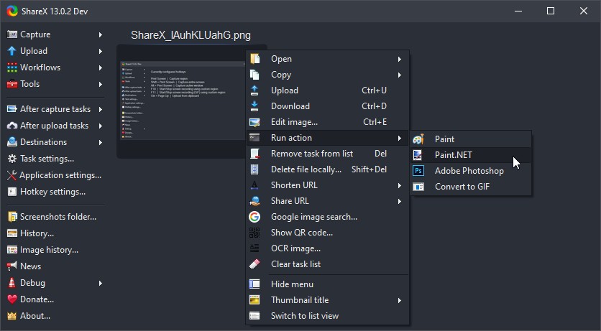Click the After upload tasks cloud icon

[x=12, y=126]
